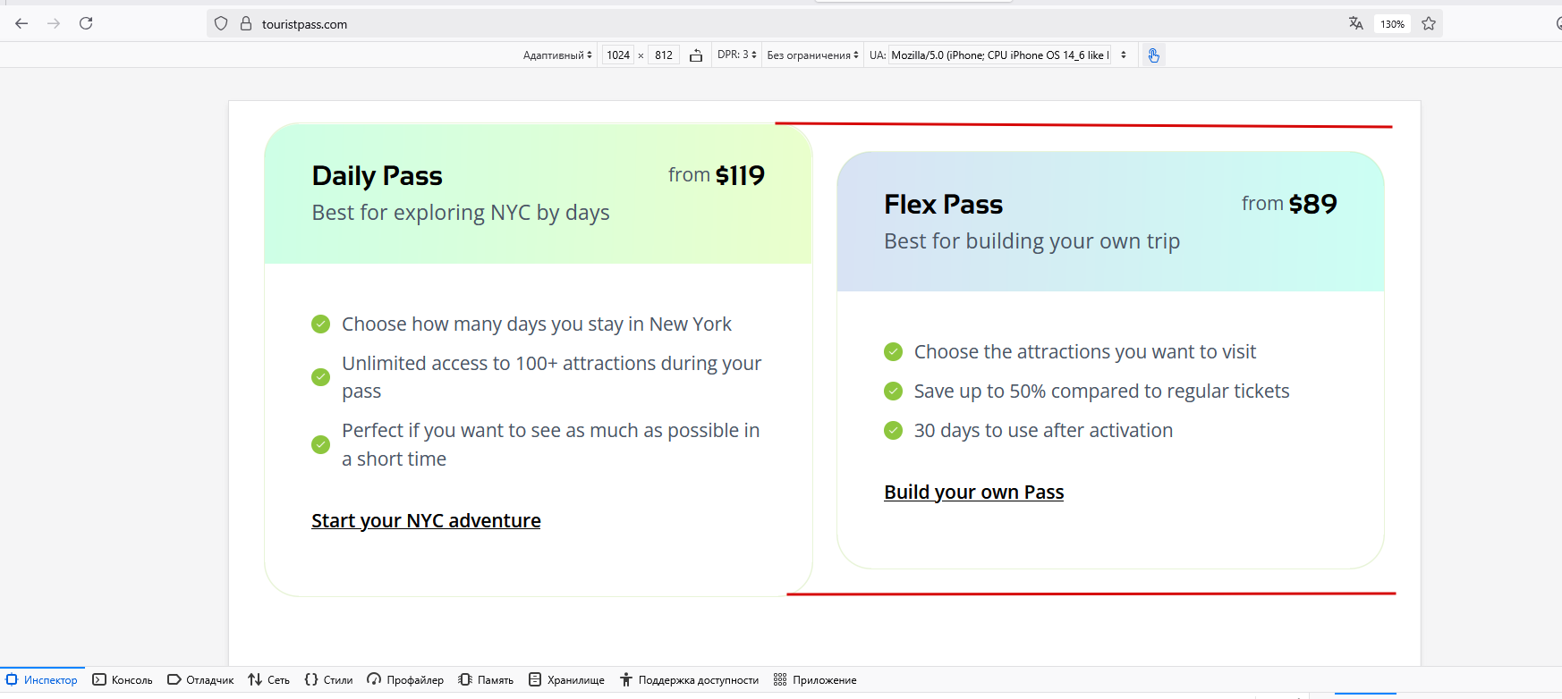
Task: Expand the DPR selector
Action: point(737,55)
